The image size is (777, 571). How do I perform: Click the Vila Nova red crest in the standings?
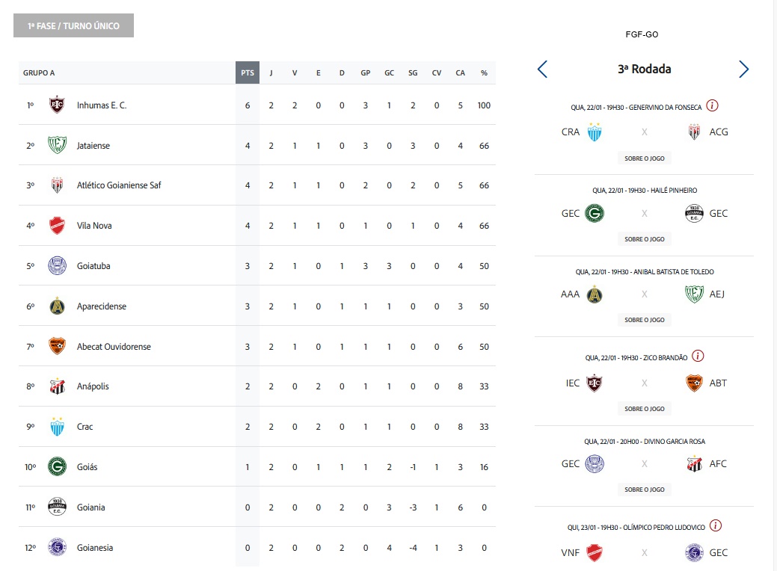[x=57, y=226]
